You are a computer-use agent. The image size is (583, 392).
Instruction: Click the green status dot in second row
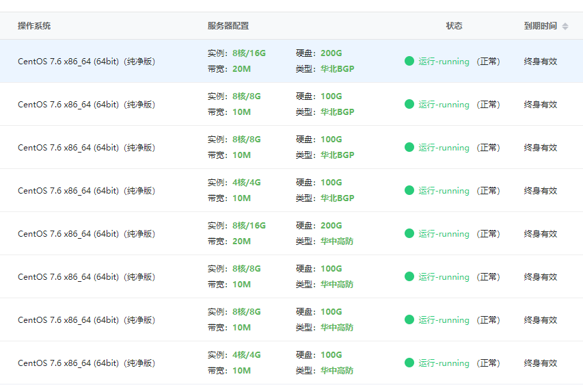point(409,104)
